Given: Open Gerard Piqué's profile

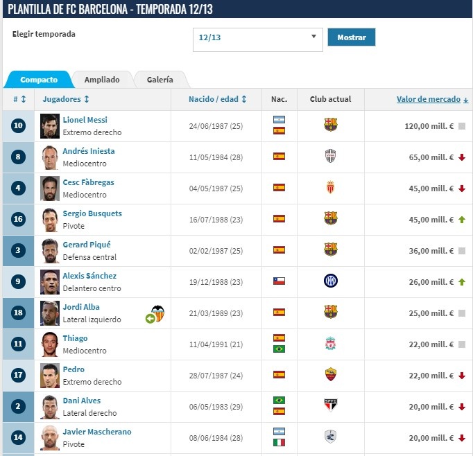Looking at the screenshot, I should point(87,245).
